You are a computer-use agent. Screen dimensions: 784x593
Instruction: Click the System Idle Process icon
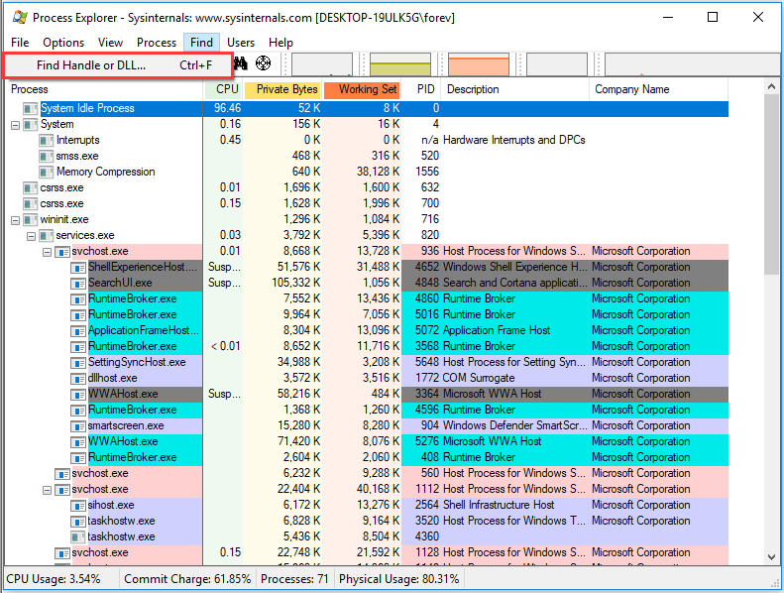coord(31,108)
